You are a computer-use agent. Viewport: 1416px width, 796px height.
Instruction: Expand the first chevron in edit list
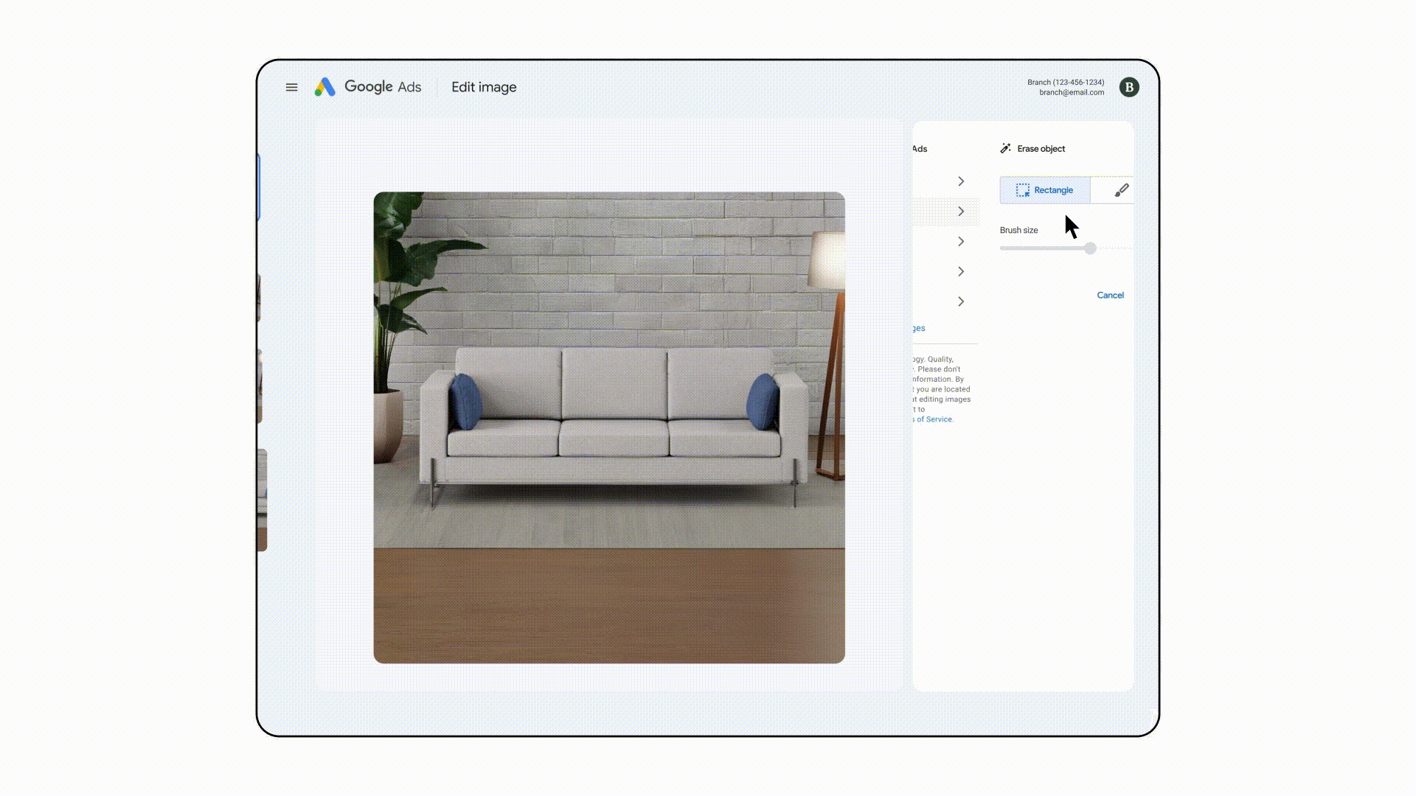pyautogui.click(x=960, y=181)
